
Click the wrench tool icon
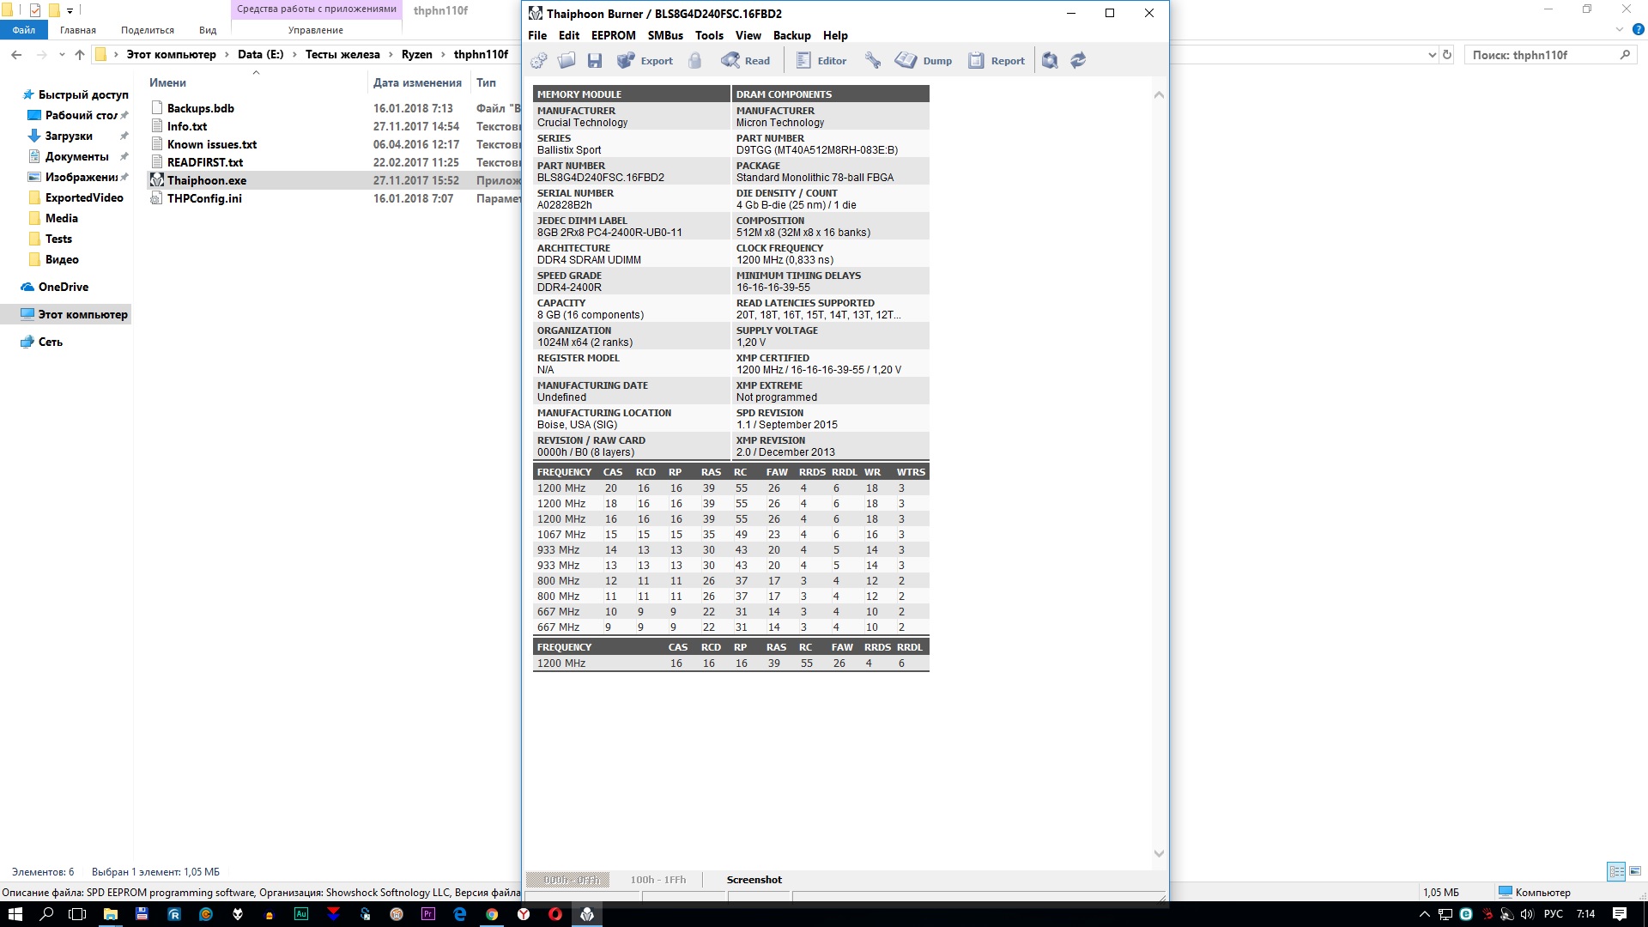[873, 61]
